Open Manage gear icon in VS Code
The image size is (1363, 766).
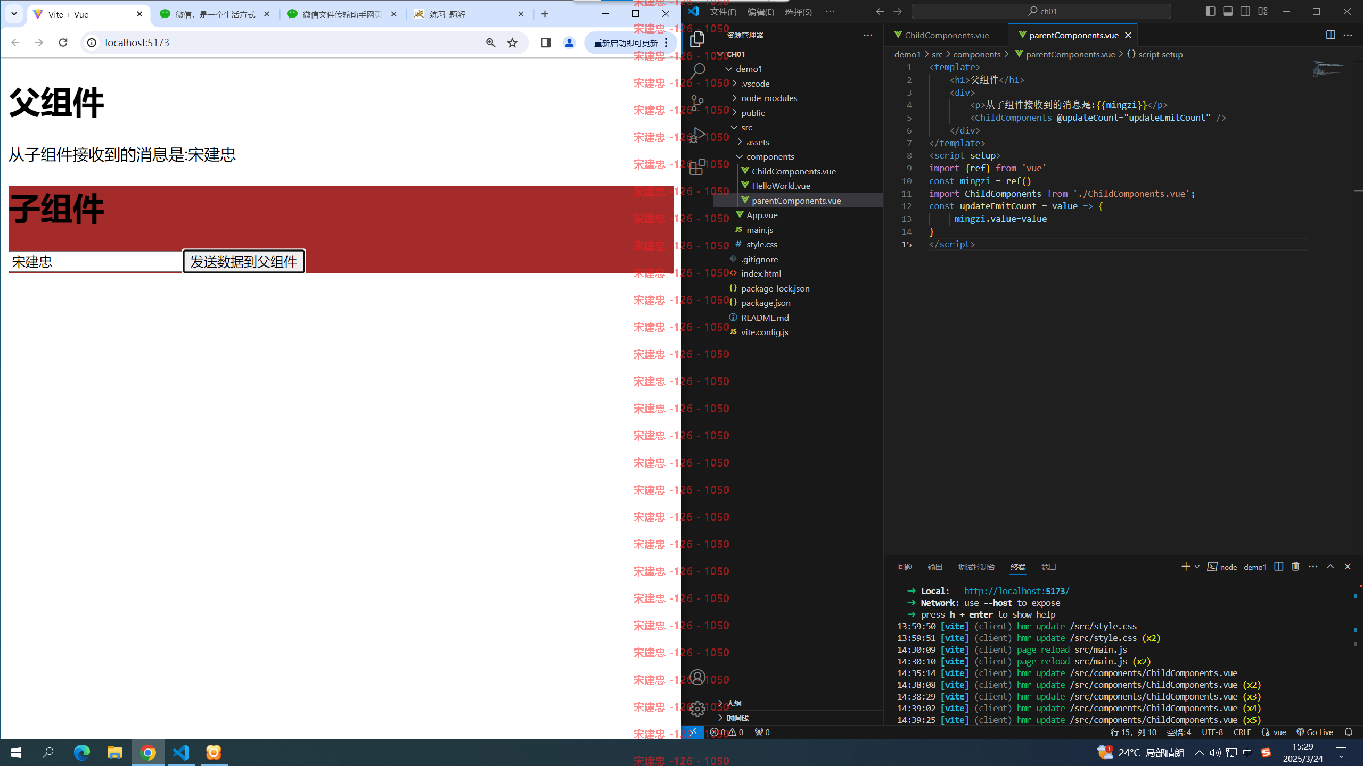click(x=697, y=709)
